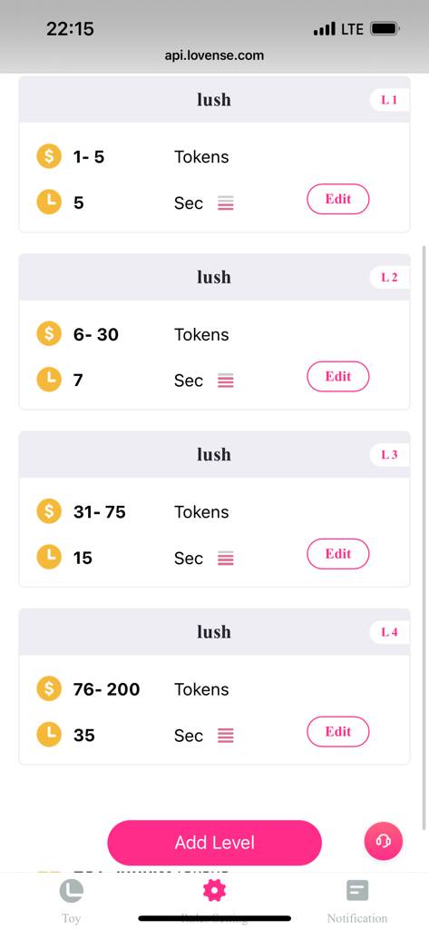Select the L 3 level badge
This screenshot has height=930, width=429.
point(389,455)
